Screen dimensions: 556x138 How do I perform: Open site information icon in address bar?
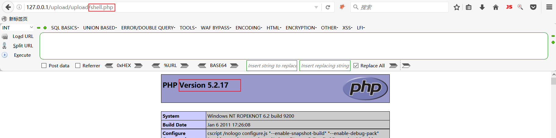[19, 7]
